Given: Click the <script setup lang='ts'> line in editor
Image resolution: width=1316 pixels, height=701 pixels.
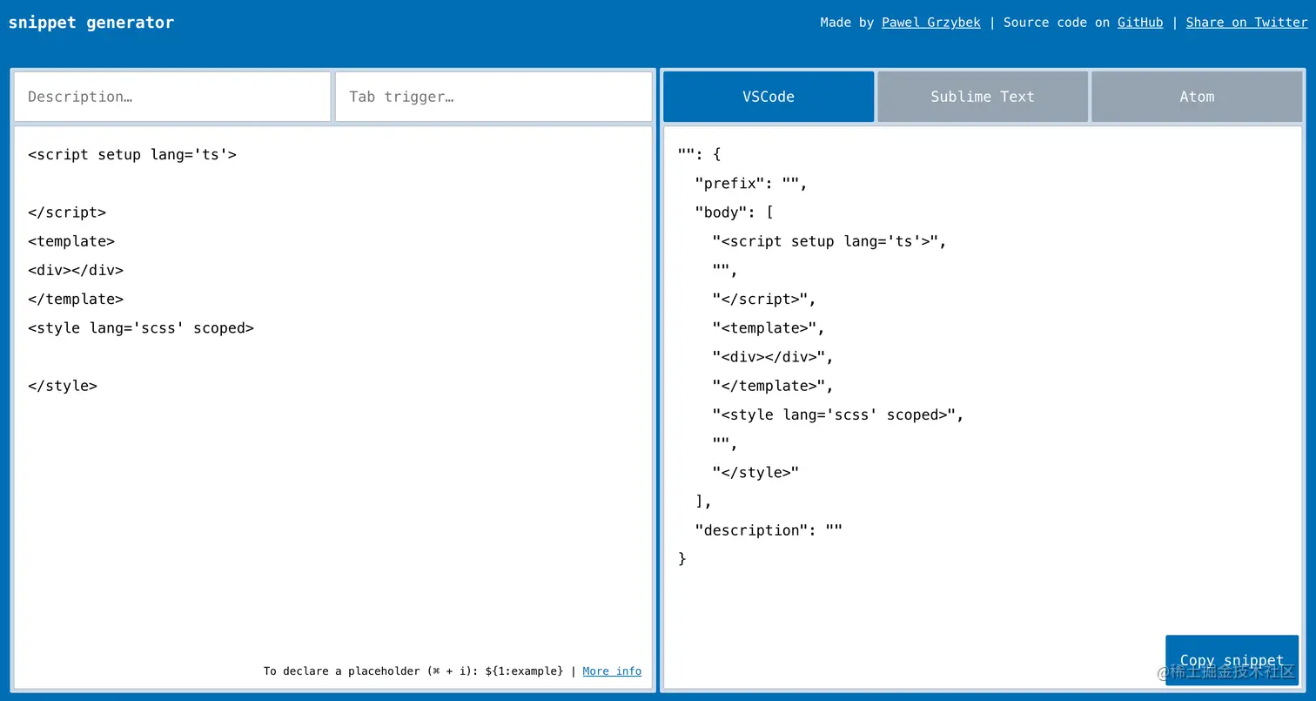Looking at the screenshot, I should click(x=132, y=155).
